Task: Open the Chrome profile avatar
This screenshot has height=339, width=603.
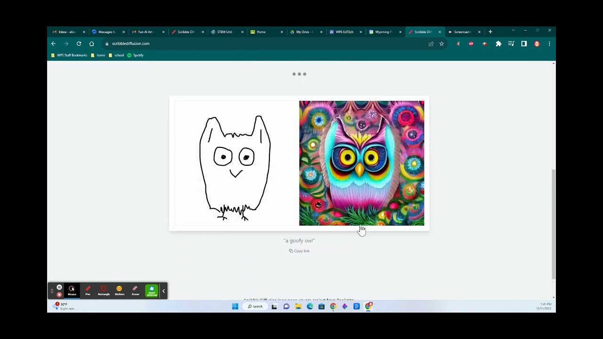Action: [537, 44]
